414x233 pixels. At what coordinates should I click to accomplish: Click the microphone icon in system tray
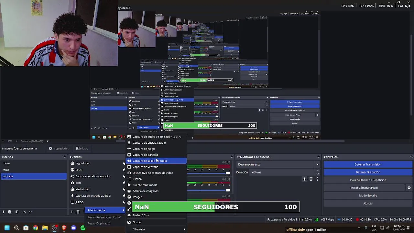click(x=366, y=228)
